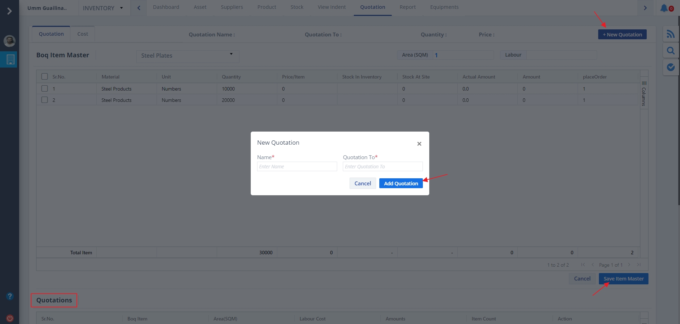Click the search magnifier icon in right sidebar
The height and width of the screenshot is (324, 680).
pos(670,51)
